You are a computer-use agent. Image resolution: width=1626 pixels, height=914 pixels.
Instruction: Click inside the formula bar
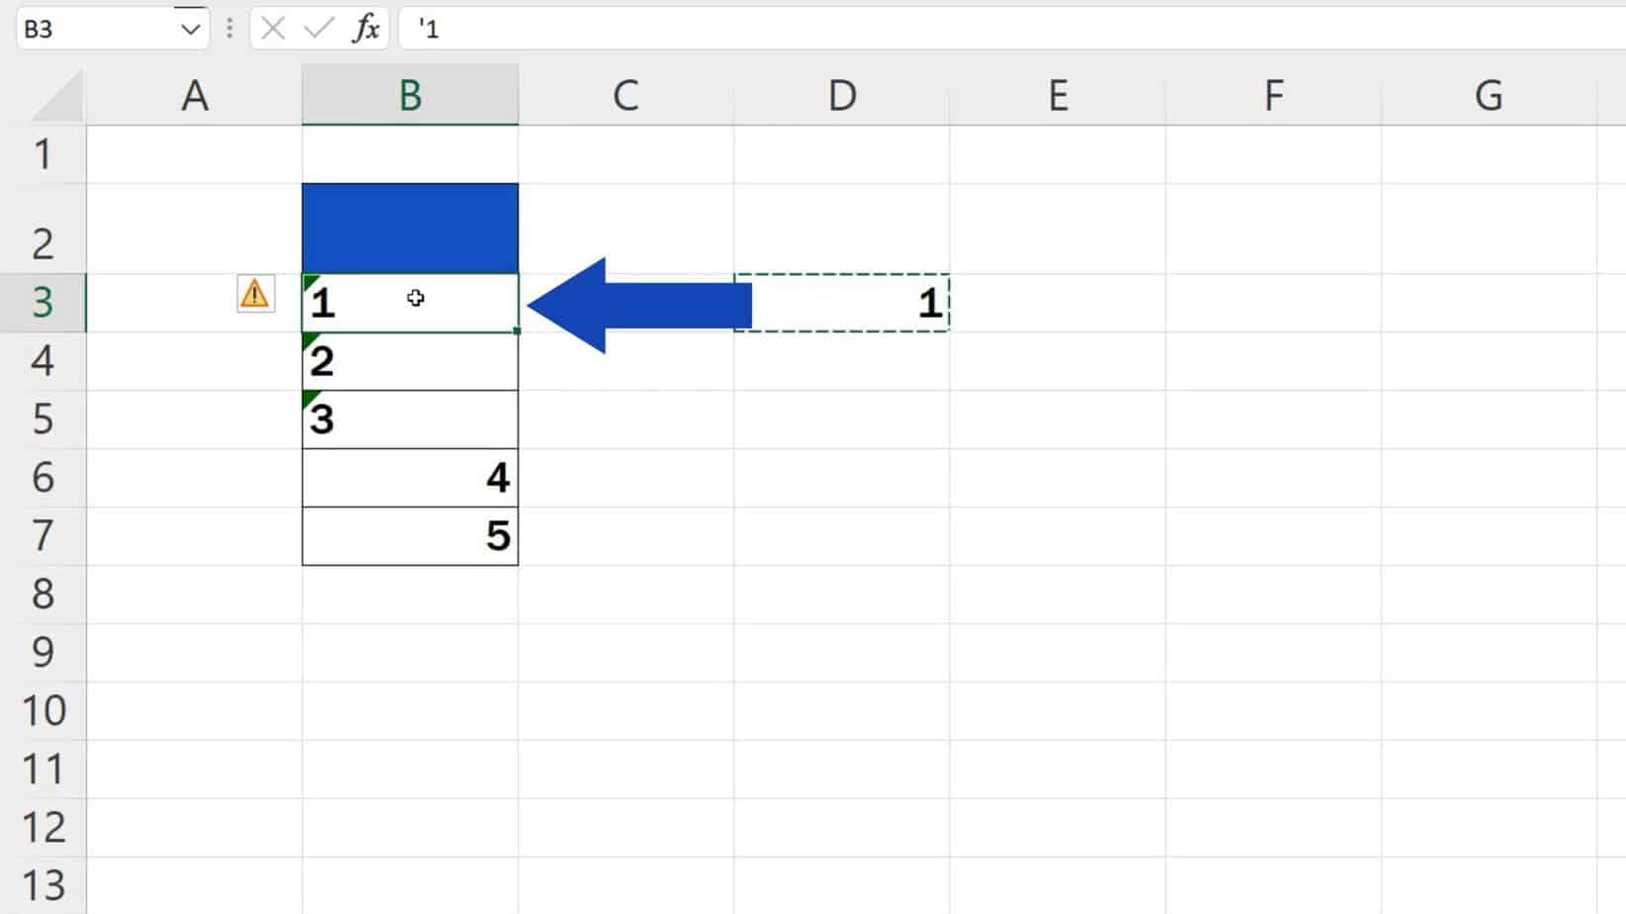pyautogui.click(x=693, y=29)
